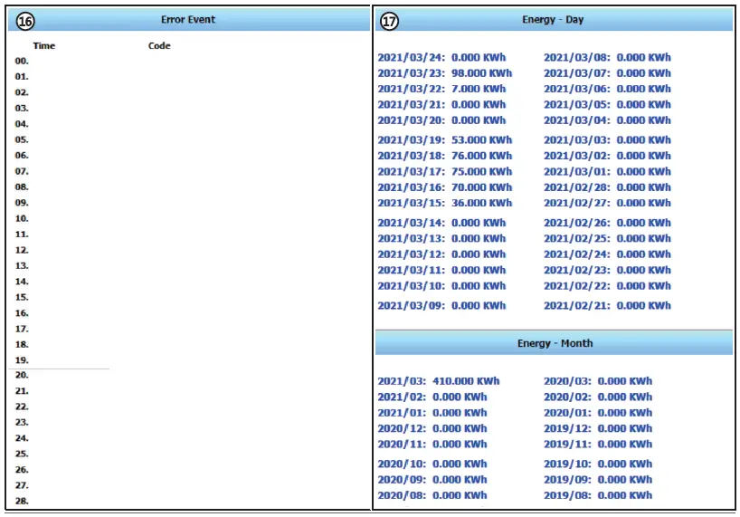740x517 pixels.
Task: Select error event row 28.
Action: pos(22,501)
